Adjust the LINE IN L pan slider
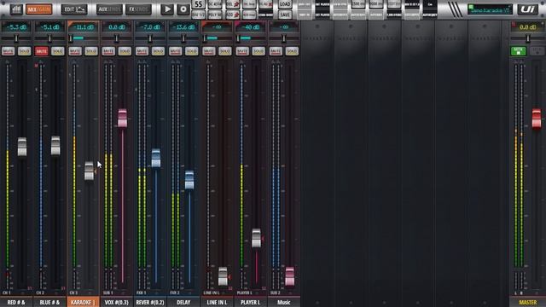 click(217, 38)
